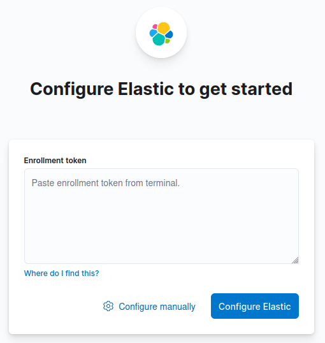Click the small green blob in the logo
This screenshot has width=325, height=343.
[x=168, y=41]
